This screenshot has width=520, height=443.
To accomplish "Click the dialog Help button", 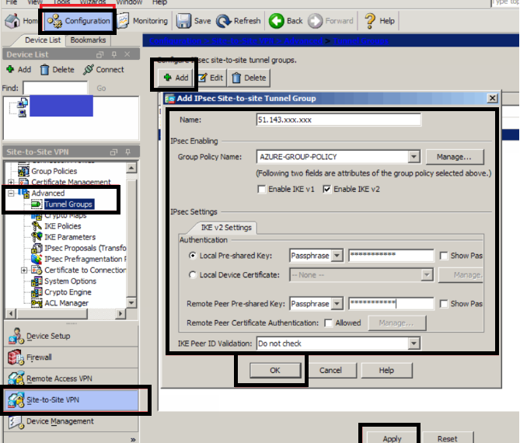I will click(386, 371).
